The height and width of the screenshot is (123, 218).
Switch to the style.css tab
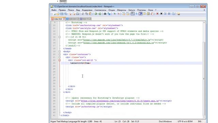72,19
